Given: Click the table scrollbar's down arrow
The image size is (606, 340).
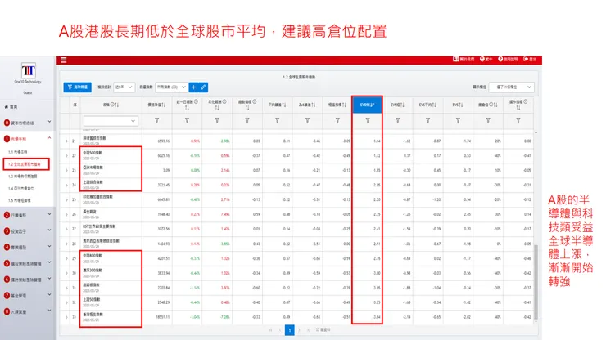Looking at the screenshot, I should [x=536, y=321].
